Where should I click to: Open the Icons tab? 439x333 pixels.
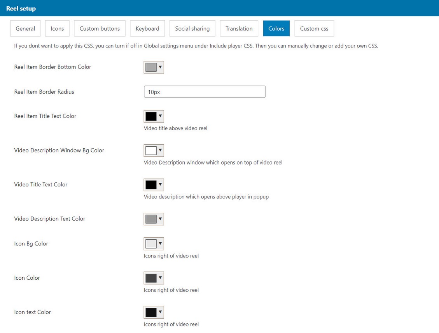[57, 28]
